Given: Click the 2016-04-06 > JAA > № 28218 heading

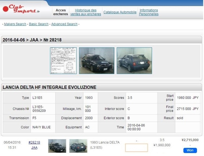Looking at the screenshot, I should [x=32, y=40].
